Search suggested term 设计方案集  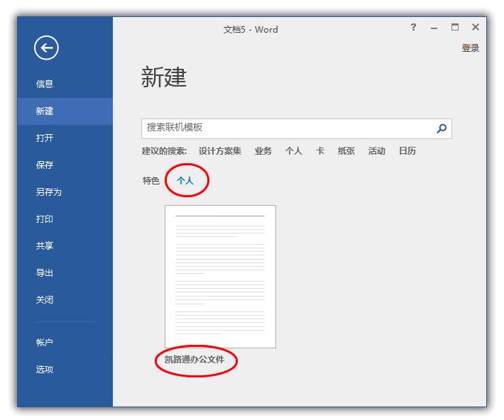[x=220, y=151]
